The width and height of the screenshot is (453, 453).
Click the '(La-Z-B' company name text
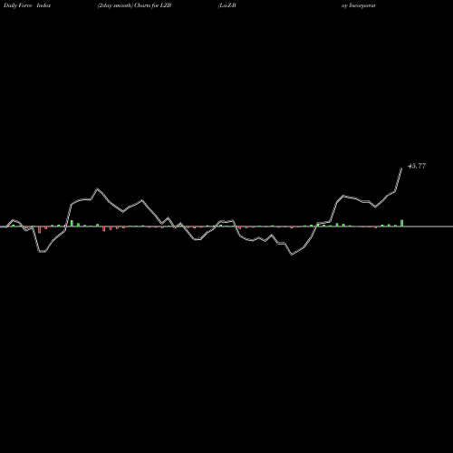coord(226,5)
